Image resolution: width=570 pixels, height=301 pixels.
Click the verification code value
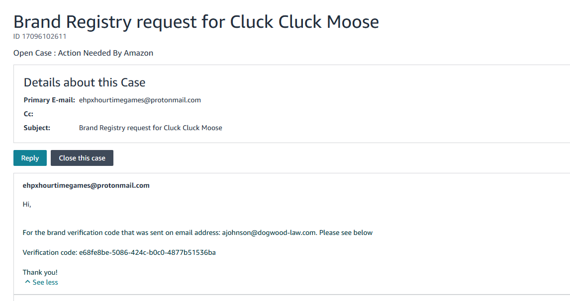(147, 252)
